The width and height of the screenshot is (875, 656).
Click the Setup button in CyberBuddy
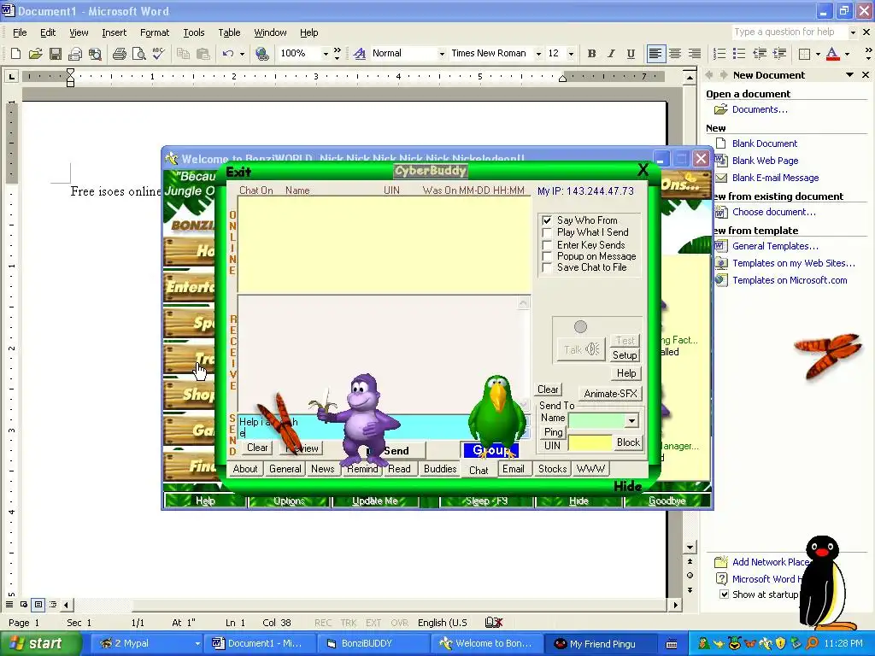pyautogui.click(x=625, y=355)
